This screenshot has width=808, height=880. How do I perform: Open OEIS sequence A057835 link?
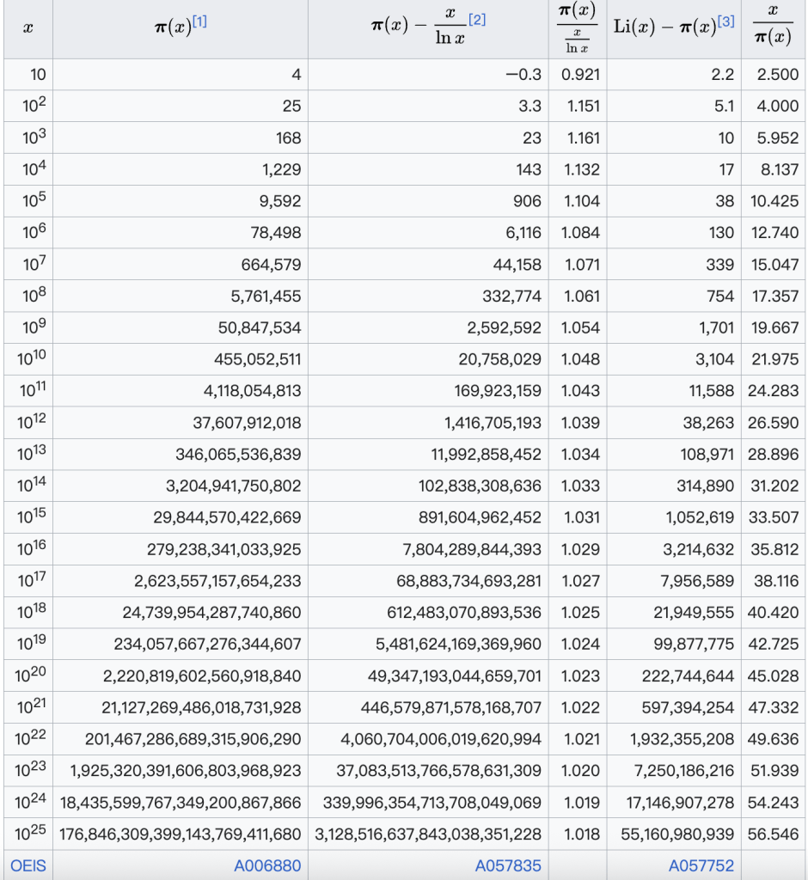click(x=508, y=865)
